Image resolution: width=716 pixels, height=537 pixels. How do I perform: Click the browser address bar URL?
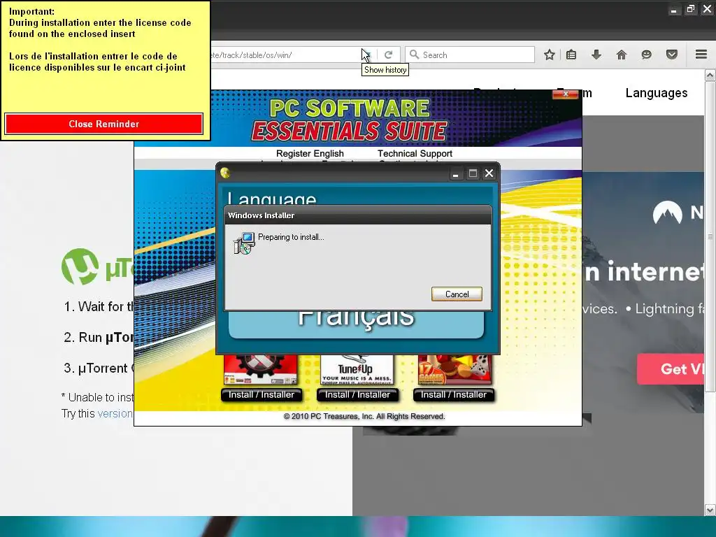(x=285, y=55)
